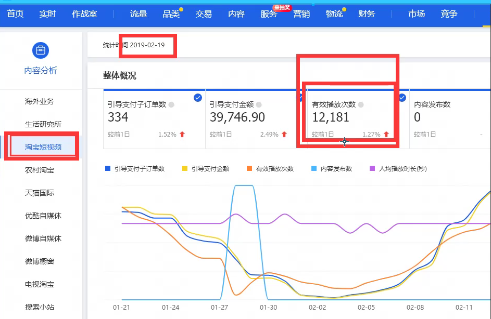Image resolution: width=491 pixels, height=319 pixels.
Task: Select the 竞争 tab
Action: pos(449,14)
